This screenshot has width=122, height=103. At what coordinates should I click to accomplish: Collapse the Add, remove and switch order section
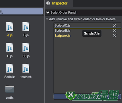pyautogui.click(x=47, y=19)
